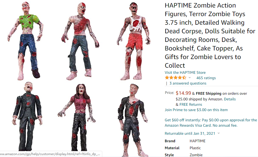Click the shipping Details link
Image resolution: width=258 pixels, height=157 pixels.
tap(230, 99)
